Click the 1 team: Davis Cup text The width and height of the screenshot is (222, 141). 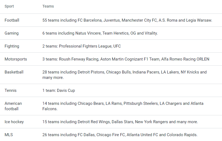[x=59, y=90]
